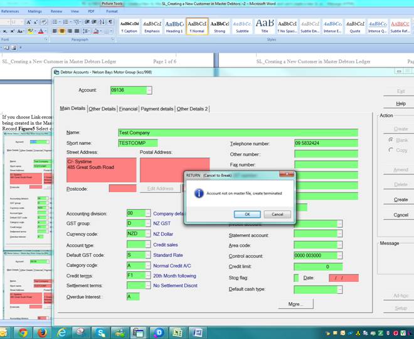
Task: Click Grow Font icon in Word ribbon
Action: tap(28, 22)
